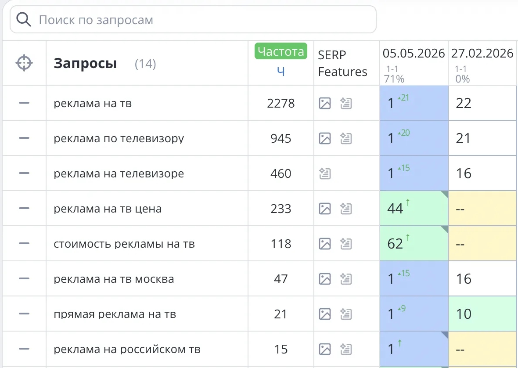Select the 05.05.2026 date column header
This screenshot has height=368, width=518.
pyautogui.click(x=414, y=53)
